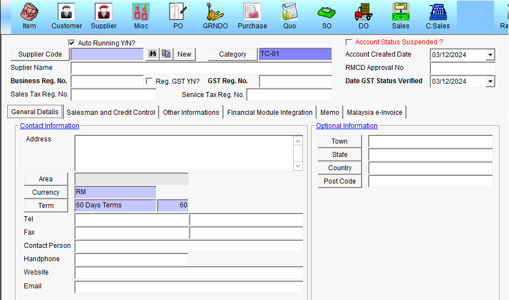
Task: Enable the Reg. GST YN checkbox
Action: click(149, 82)
